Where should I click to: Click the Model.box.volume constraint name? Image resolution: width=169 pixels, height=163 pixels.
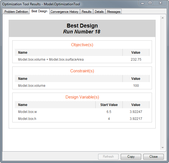pos(32,86)
